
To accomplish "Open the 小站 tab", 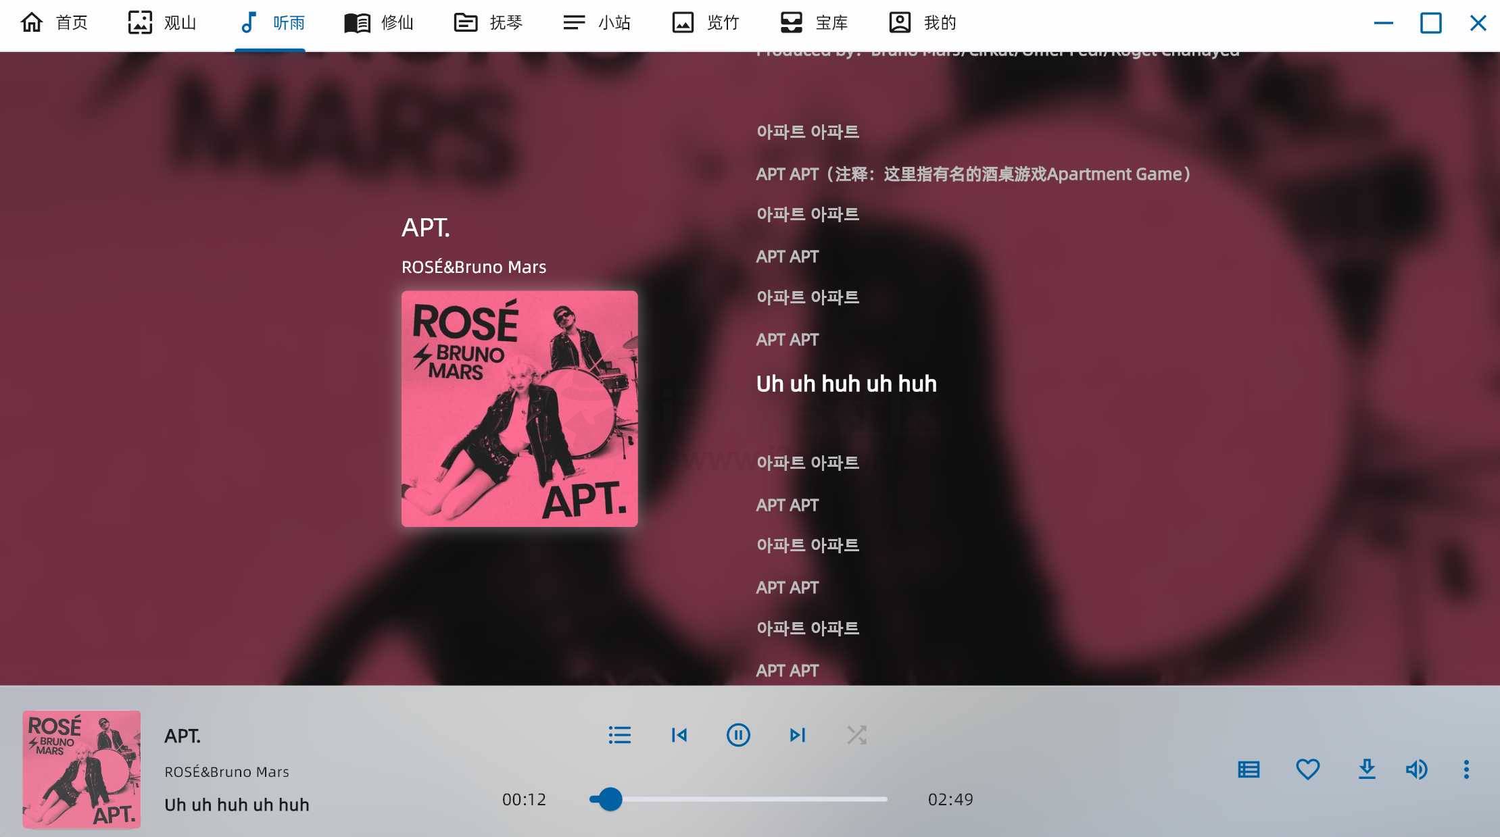I will tap(596, 23).
